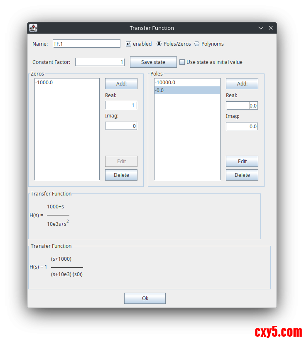
Task: Toggle the enabled checkbox
Action: 129,44
